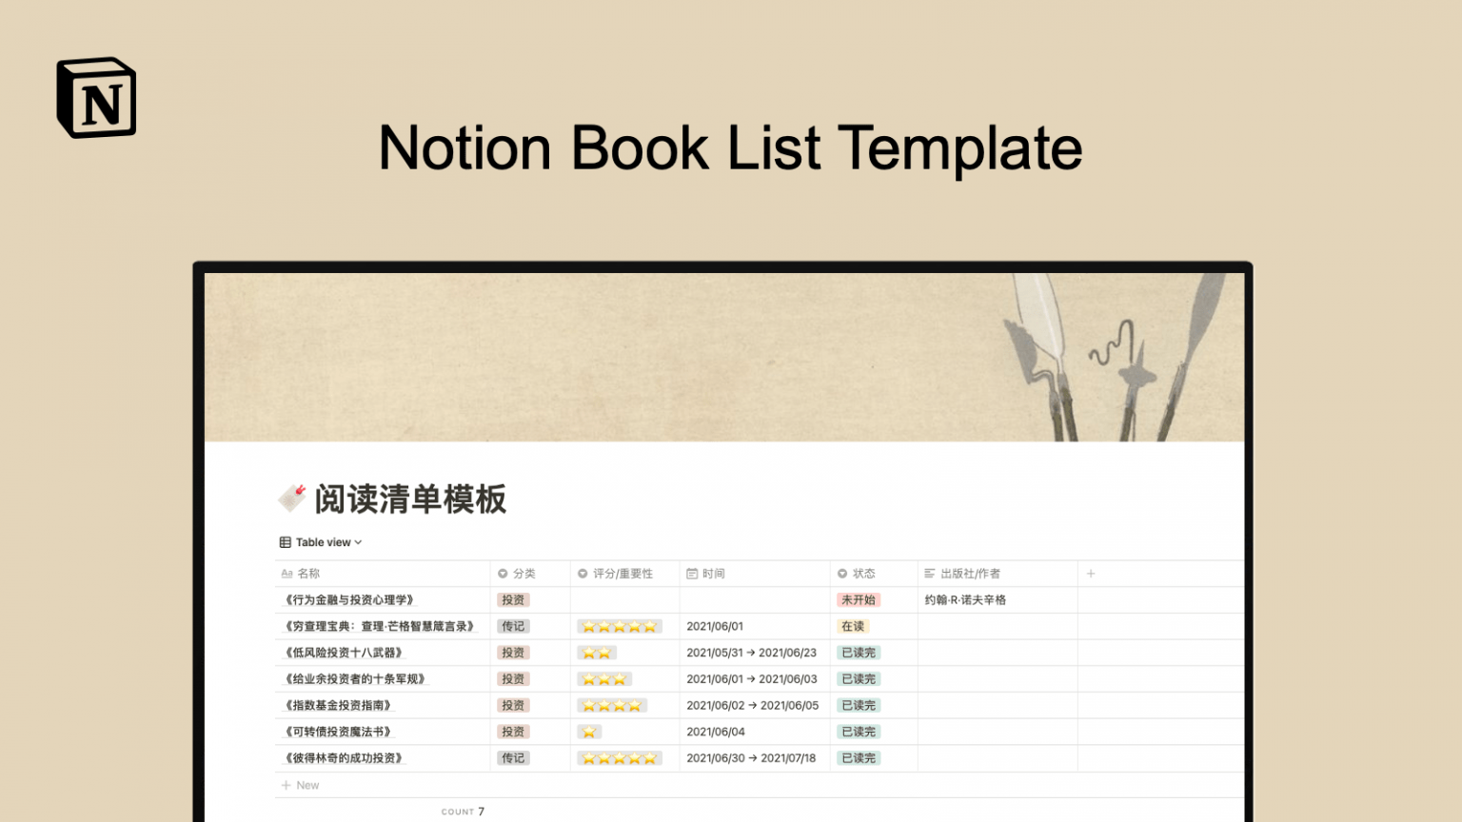The width and height of the screenshot is (1462, 822).
Task: Open the 出版社/作者 column header menu
Action: [x=998, y=574]
